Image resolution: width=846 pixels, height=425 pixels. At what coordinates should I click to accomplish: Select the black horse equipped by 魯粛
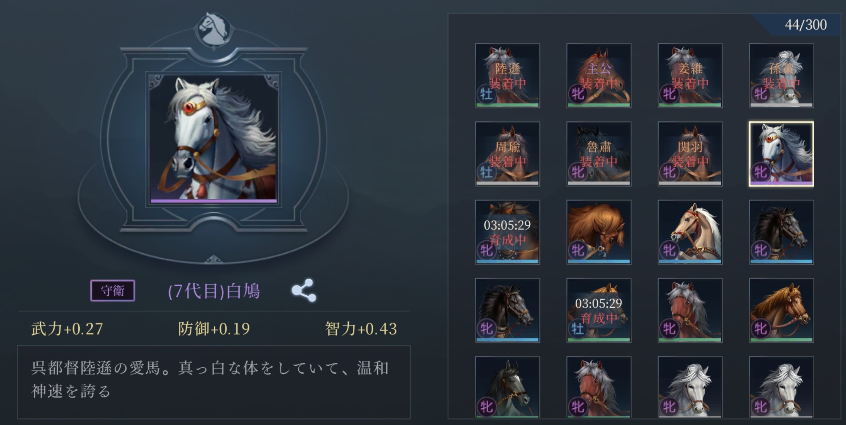coord(599,154)
